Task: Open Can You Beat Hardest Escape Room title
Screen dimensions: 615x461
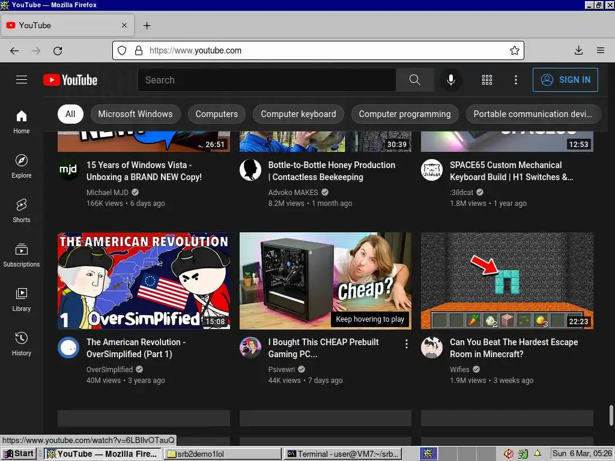Action: click(x=514, y=348)
